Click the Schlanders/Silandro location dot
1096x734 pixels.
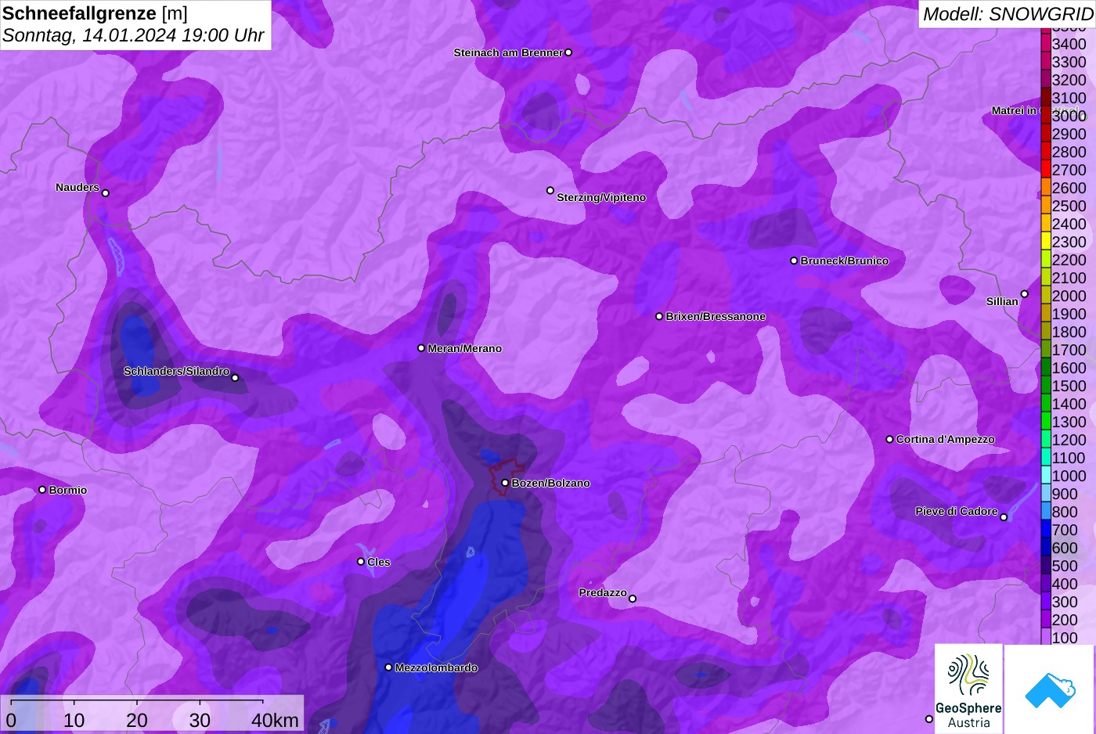[235, 378]
